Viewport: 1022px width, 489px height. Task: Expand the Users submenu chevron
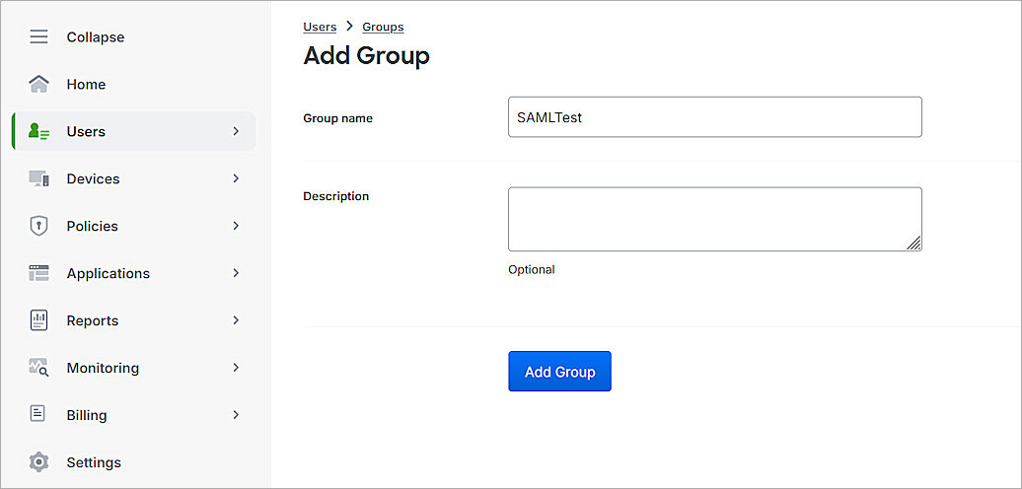236,131
